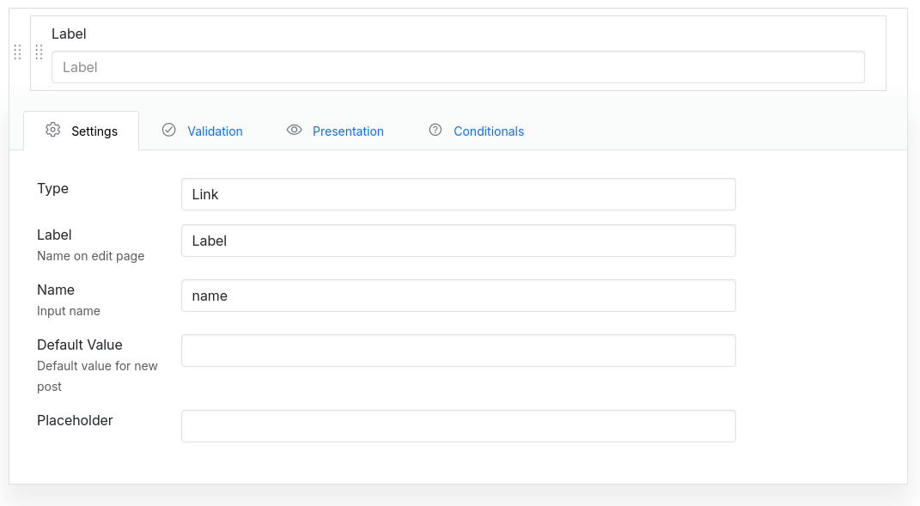
Task: Click the 'Input name' hint text
Action: [x=69, y=311]
